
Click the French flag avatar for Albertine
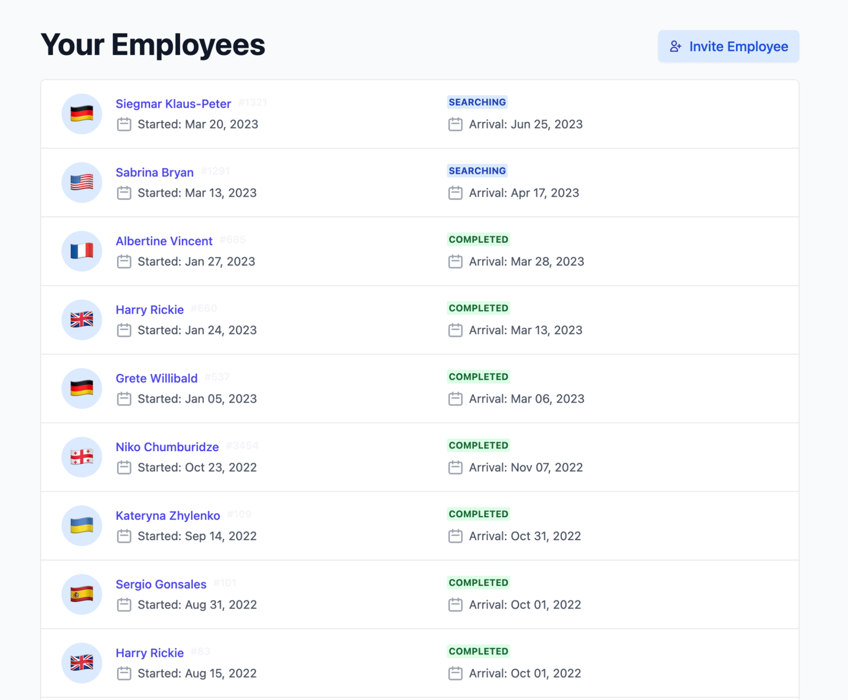tap(81, 251)
